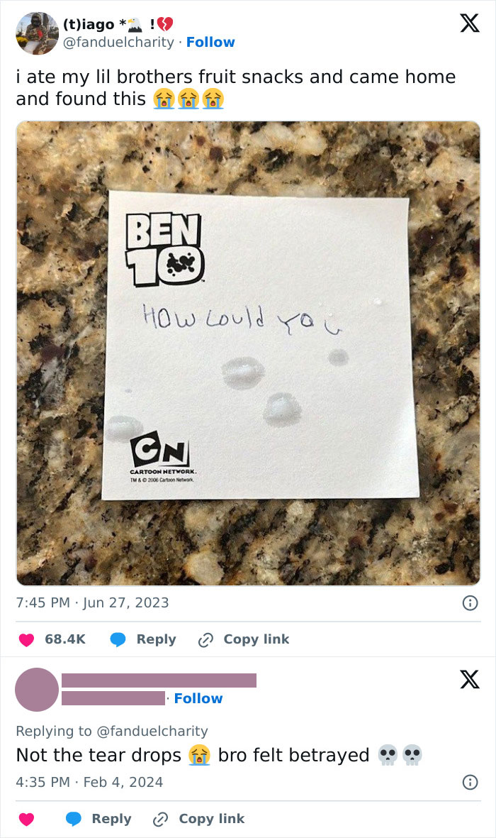Click the Copy link text on the main tweet
Screen dimensions: 496x838
[x=256, y=639]
